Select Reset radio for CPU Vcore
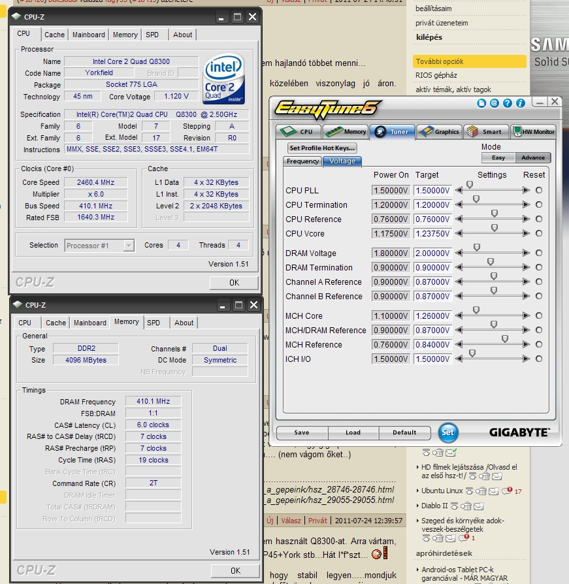This screenshot has width=569, height=584. click(x=539, y=233)
